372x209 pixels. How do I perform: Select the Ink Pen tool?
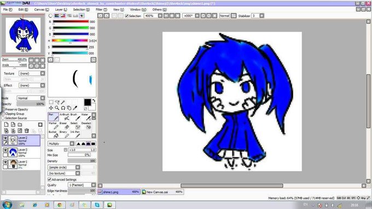[x=75, y=134]
